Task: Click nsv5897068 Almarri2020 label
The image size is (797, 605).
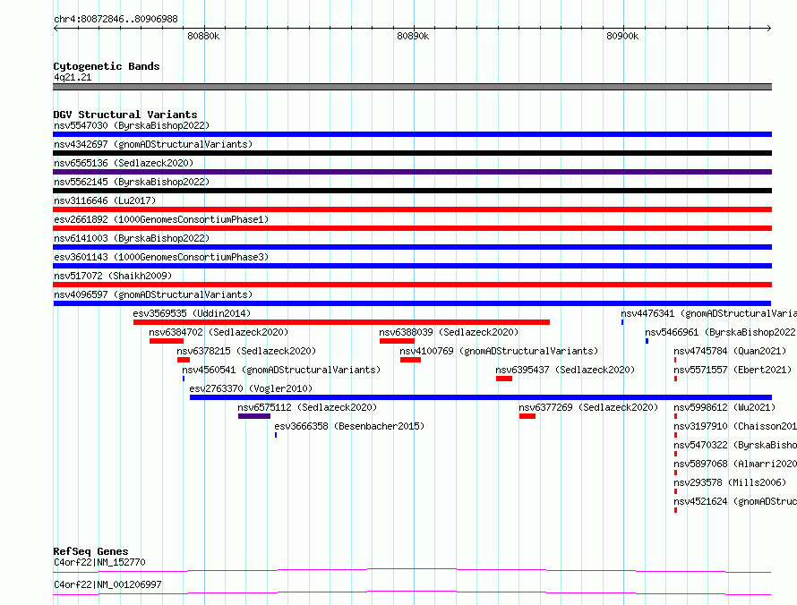Action: [x=735, y=464]
